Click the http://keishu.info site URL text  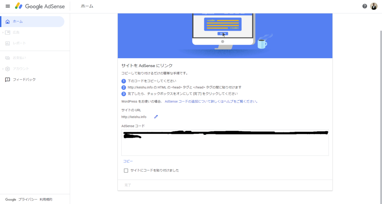[x=134, y=117]
